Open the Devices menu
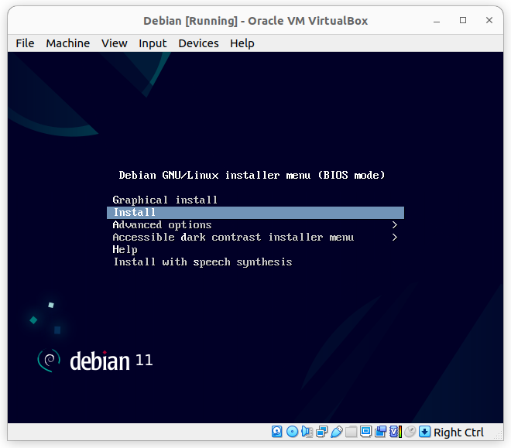Image resolution: width=511 pixels, height=448 pixels. pos(198,43)
